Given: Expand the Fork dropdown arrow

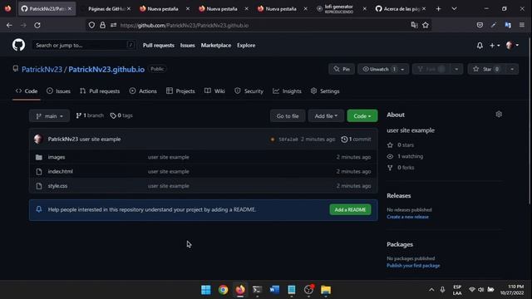Looking at the screenshot, I should pos(456,69).
